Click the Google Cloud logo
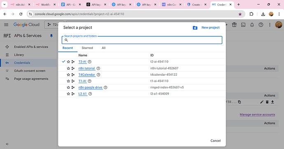The width and height of the screenshot is (284, 149). 26,25
